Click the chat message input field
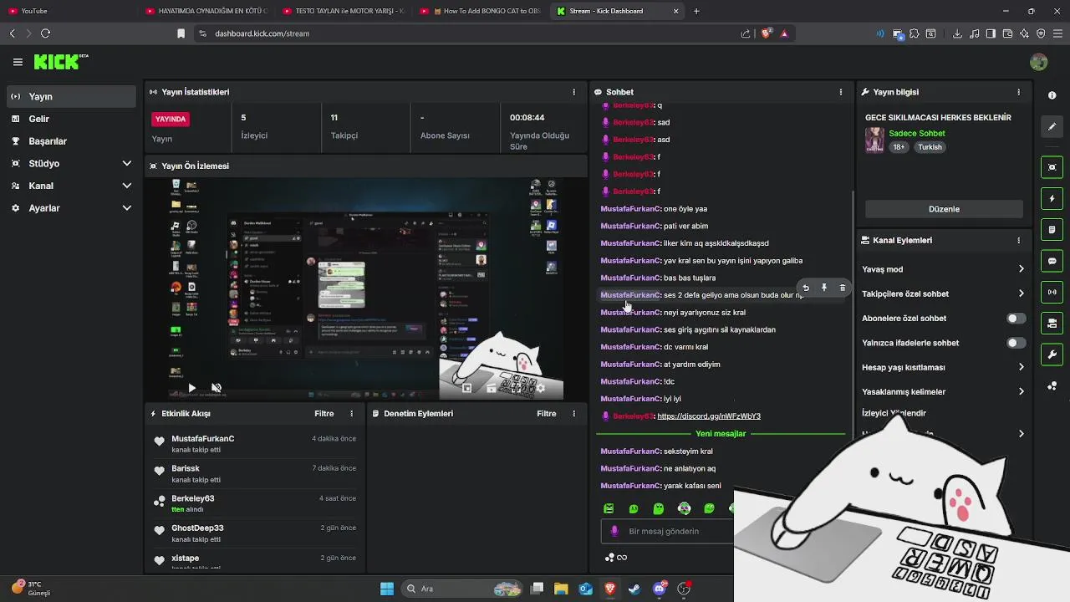Image resolution: width=1070 pixels, height=602 pixels. click(667, 531)
